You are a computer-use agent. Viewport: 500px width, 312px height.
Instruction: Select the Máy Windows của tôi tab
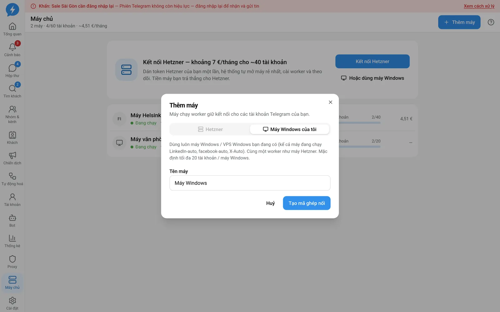pyautogui.click(x=289, y=129)
